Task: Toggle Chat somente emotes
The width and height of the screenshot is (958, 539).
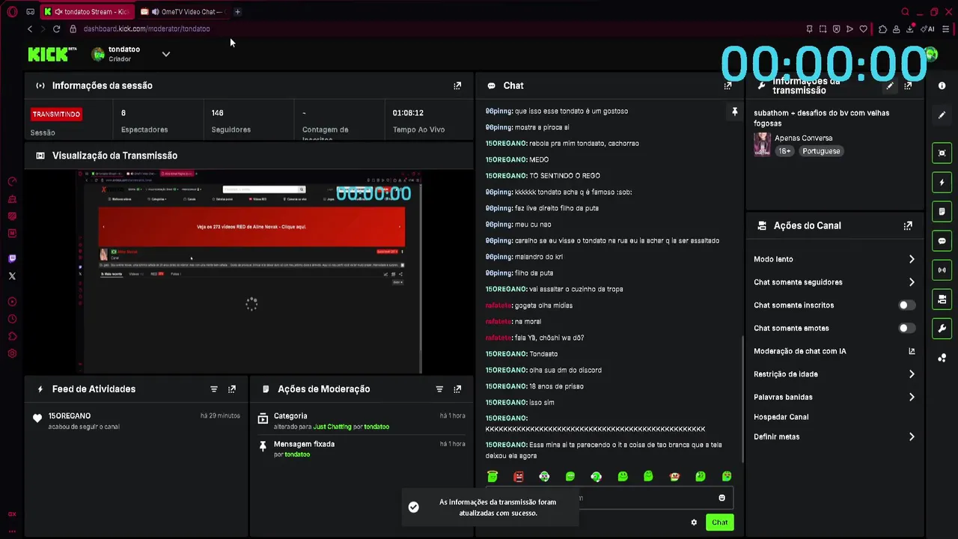Action: click(x=906, y=329)
